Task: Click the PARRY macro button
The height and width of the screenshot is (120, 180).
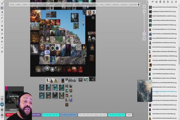Action: click(x=129, y=115)
